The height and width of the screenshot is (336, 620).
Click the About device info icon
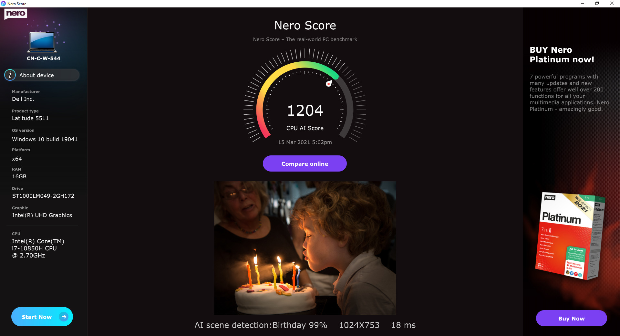[10, 75]
